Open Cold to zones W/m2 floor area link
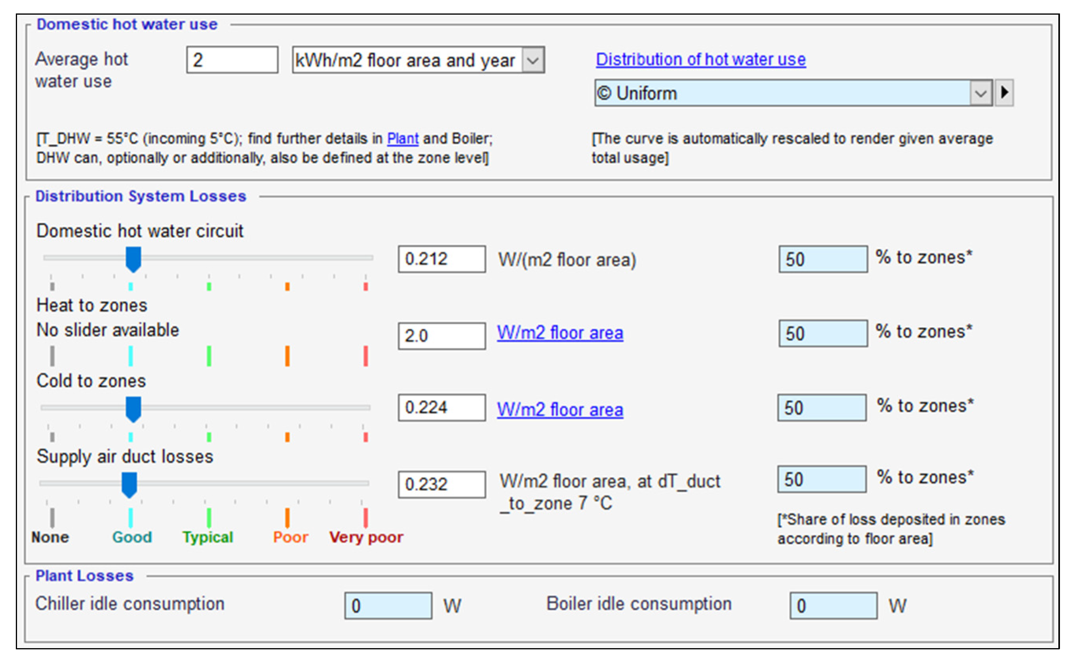 560,410
